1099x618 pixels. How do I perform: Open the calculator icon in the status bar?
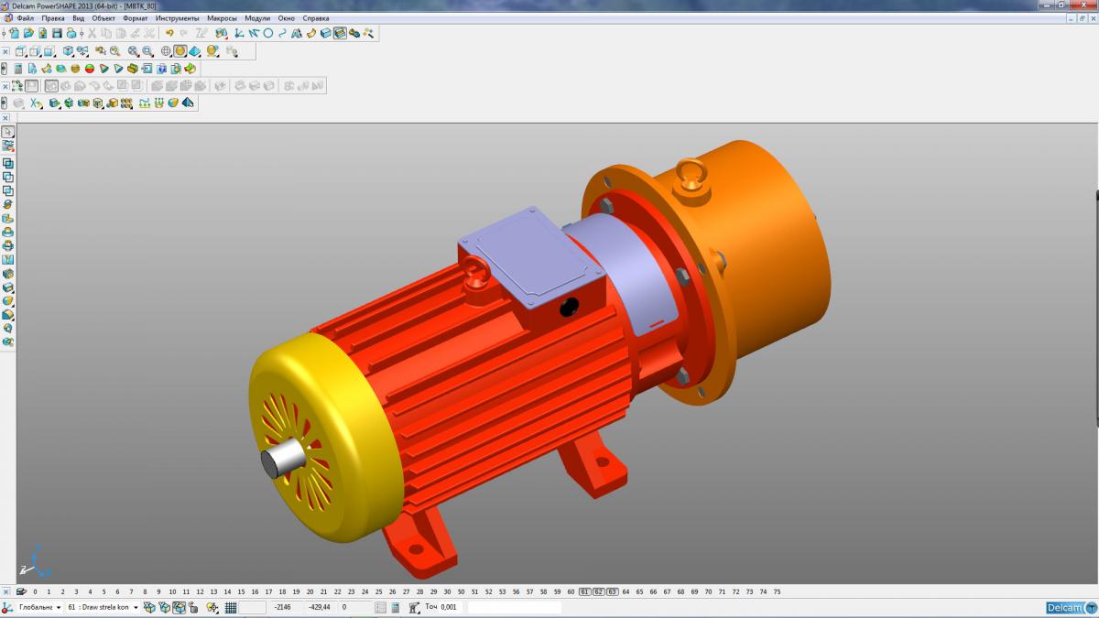click(x=396, y=607)
